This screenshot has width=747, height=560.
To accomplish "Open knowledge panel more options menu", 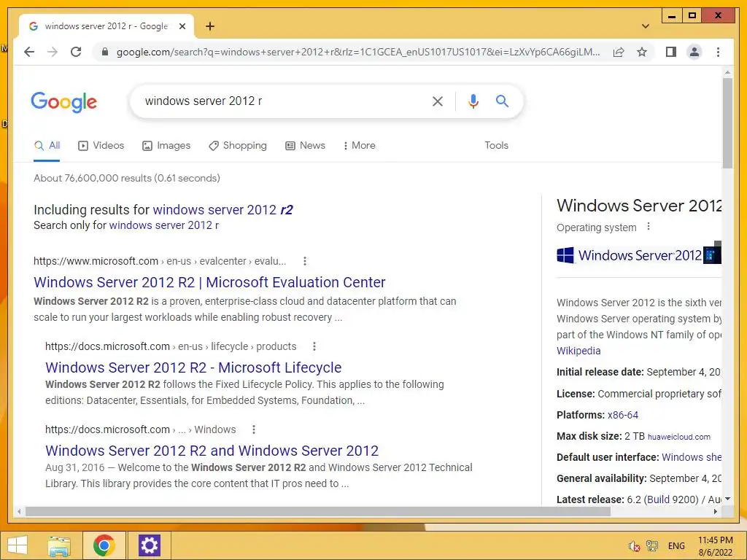I will [x=649, y=227].
